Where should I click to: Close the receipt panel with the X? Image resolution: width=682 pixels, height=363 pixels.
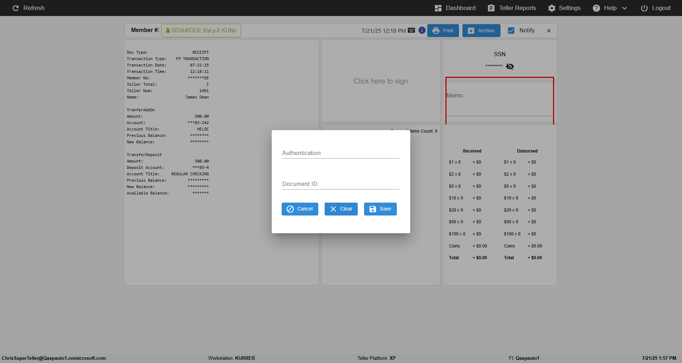point(549,31)
